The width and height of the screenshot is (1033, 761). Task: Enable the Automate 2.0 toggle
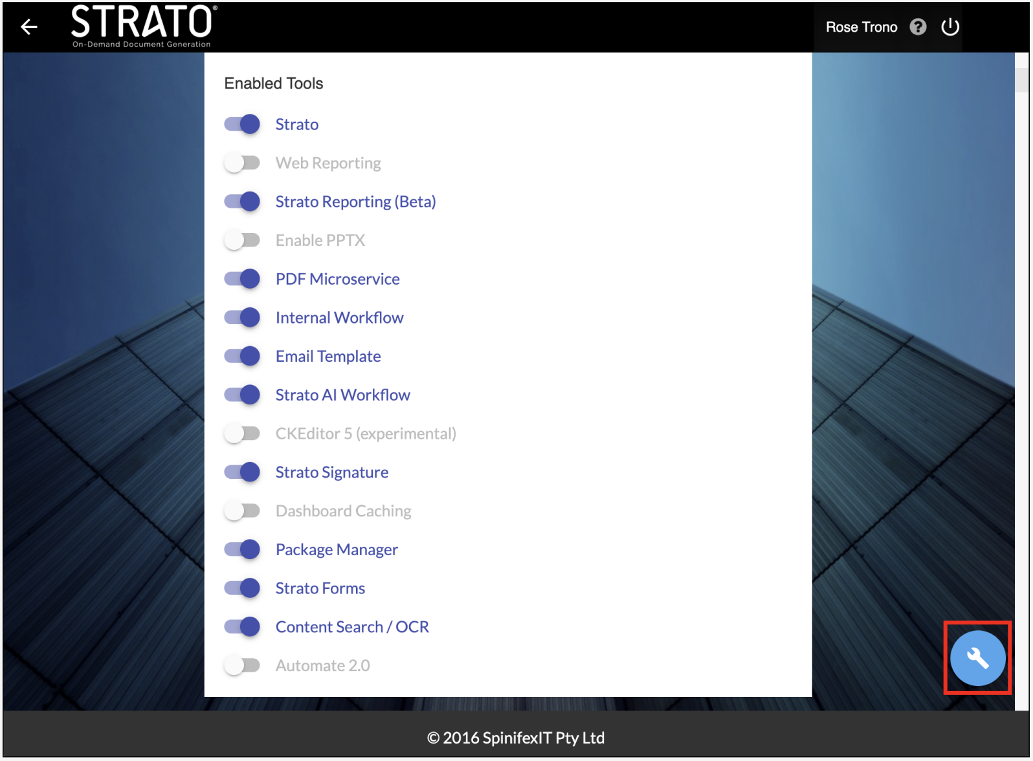242,665
